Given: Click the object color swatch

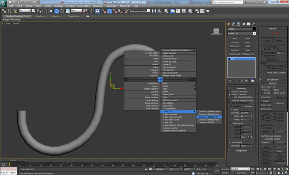Looking at the screenshot, I should point(254,29).
